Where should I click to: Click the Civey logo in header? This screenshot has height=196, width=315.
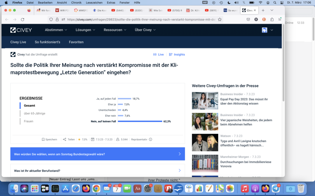pyautogui.click(x=21, y=30)
